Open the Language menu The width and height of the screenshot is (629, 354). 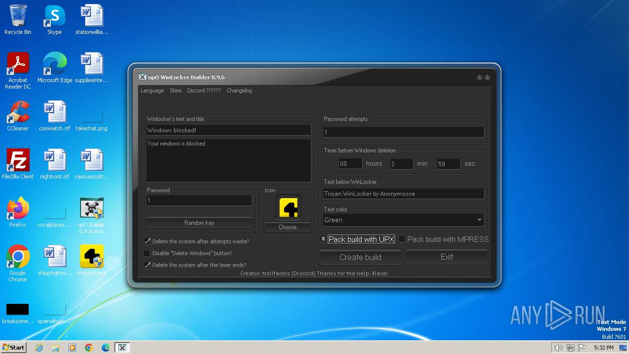coord(152,90)
